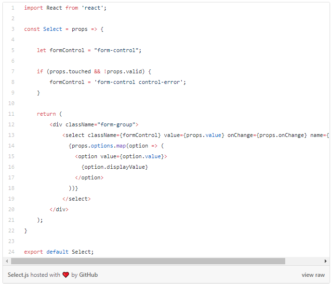Image resolution: width=331 pixels, height=285 pixels.
Task: Click 'hosted with' footer text
Action: pyautogui.click(x=45, y=275)
